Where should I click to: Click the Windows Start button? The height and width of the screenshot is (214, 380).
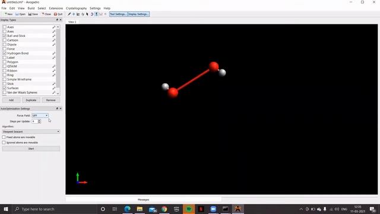(x=6, y=209)
